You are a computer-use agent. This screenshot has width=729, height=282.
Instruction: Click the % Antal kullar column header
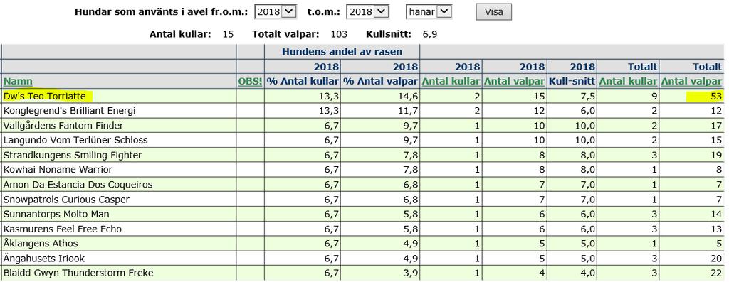(x=303, y=81)
